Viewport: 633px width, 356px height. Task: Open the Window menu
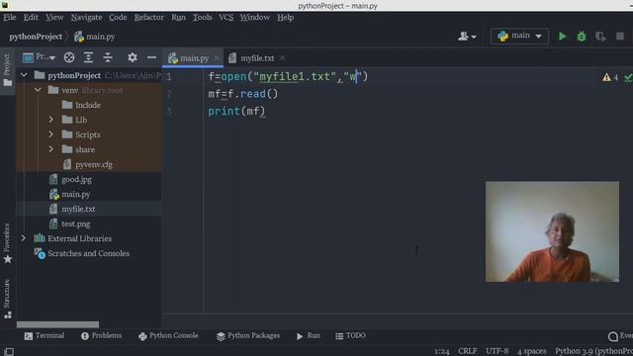tap(255, 18)
